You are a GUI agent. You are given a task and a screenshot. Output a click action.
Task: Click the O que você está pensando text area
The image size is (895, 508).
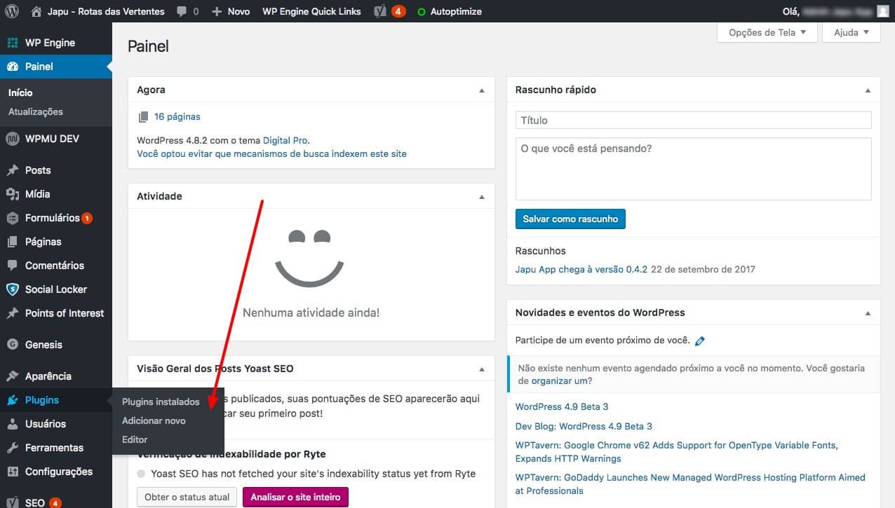click(x=693, y=169)
